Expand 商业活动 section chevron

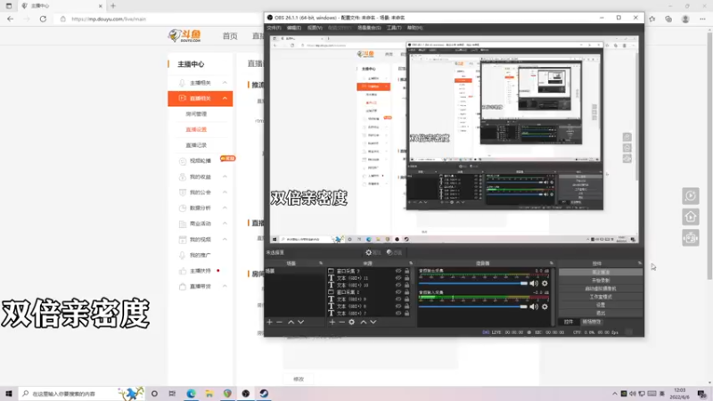225,224
